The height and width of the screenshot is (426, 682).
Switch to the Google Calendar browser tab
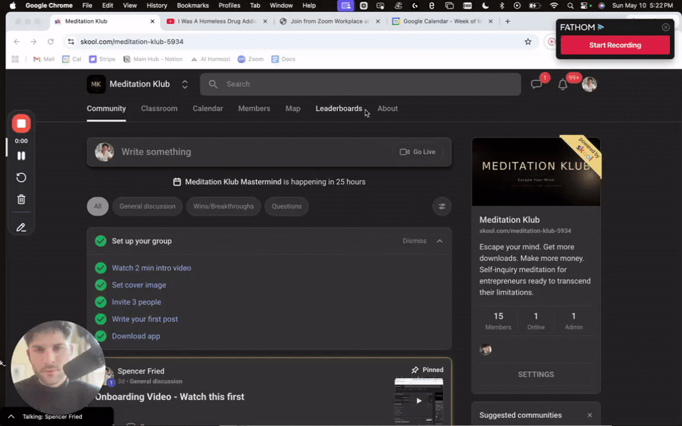coord(442,21)
